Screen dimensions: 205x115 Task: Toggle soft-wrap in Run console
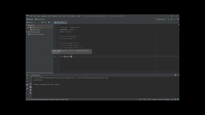click(x=30, y=84)
